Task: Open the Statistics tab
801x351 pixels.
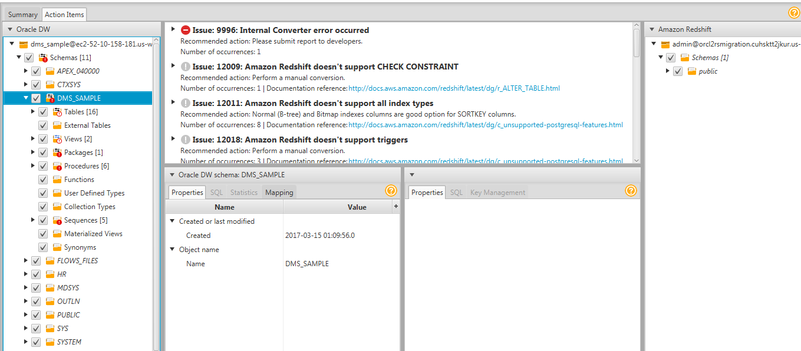Action: coord(244,193)
